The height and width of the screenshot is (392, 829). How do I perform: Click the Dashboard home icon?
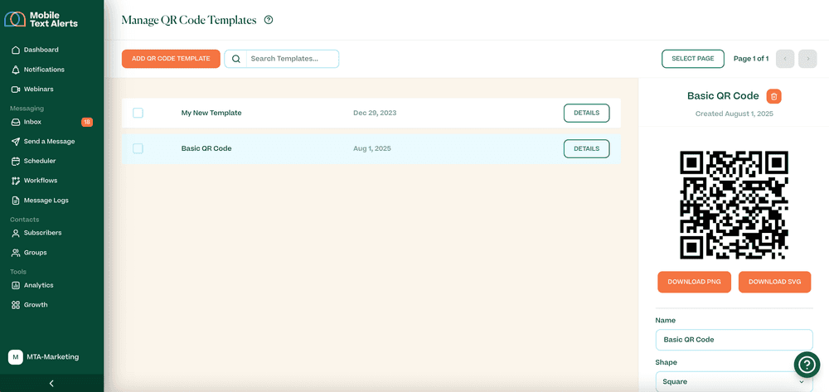click(x=15, y=51)
